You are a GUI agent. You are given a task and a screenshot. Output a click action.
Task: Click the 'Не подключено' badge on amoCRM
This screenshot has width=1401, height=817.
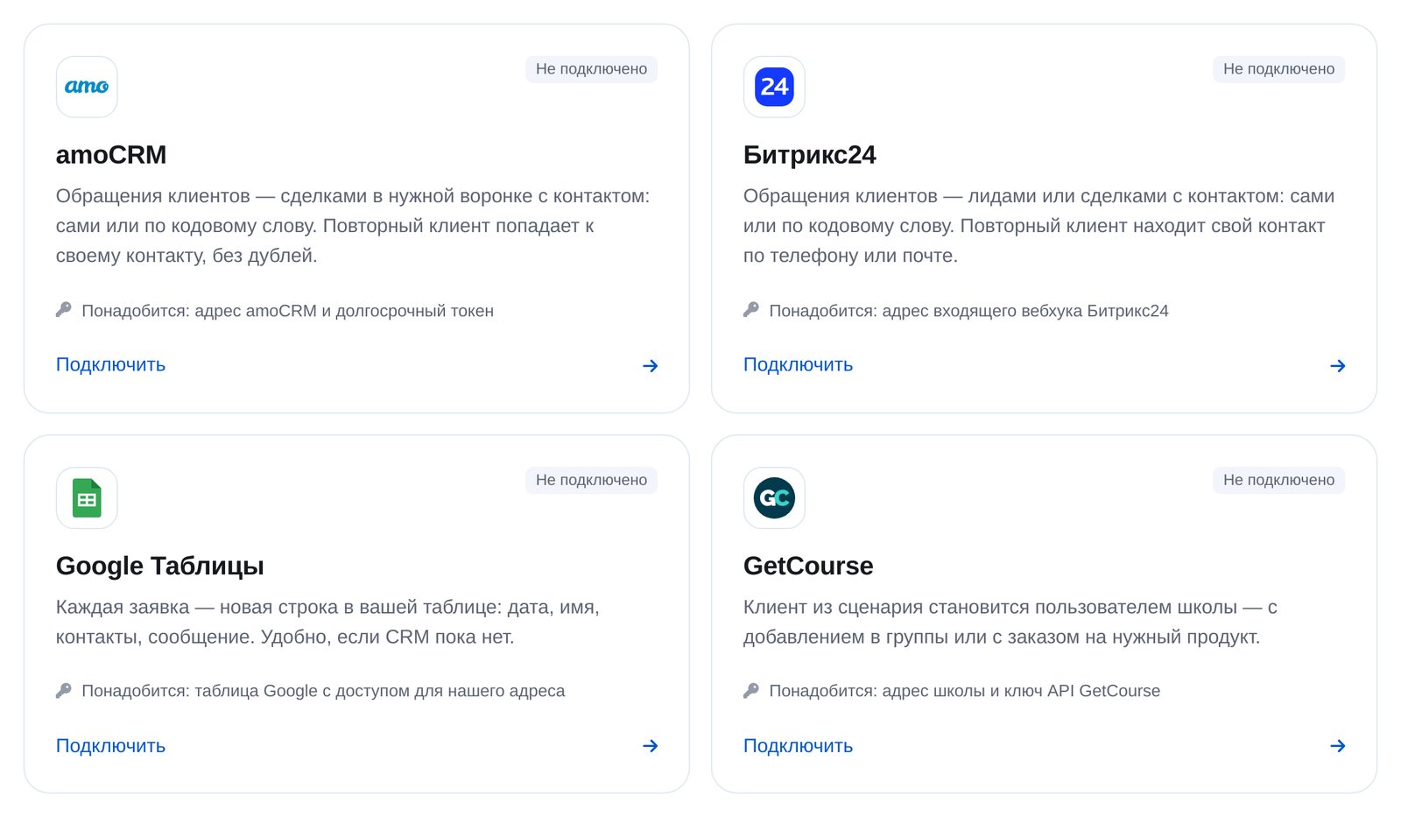click(x=591, y=69)
